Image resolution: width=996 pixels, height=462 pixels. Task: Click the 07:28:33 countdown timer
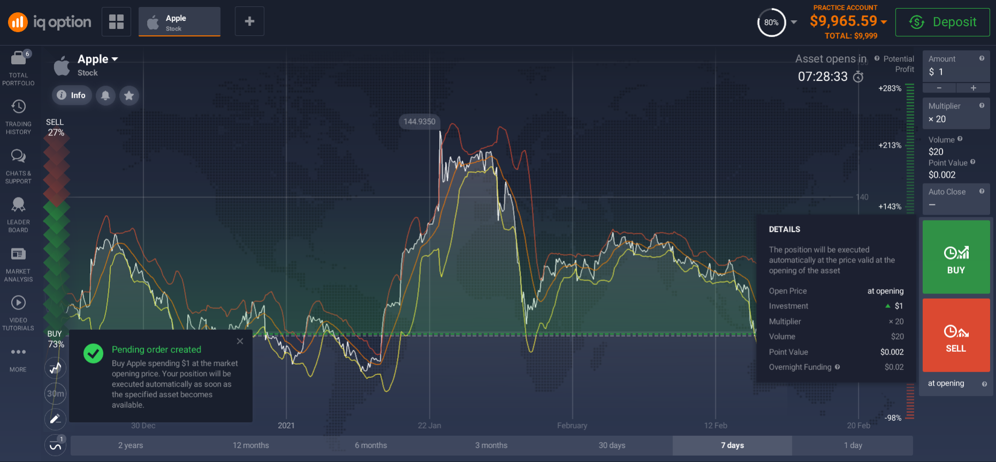click(x=823, y=77)
